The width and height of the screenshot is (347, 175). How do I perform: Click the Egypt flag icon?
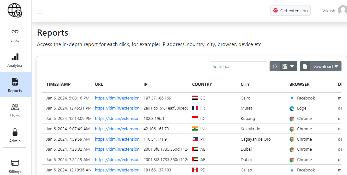click(x=195, y=98)
